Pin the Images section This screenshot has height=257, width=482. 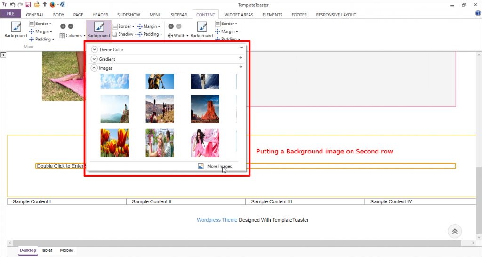pos(241,67)
